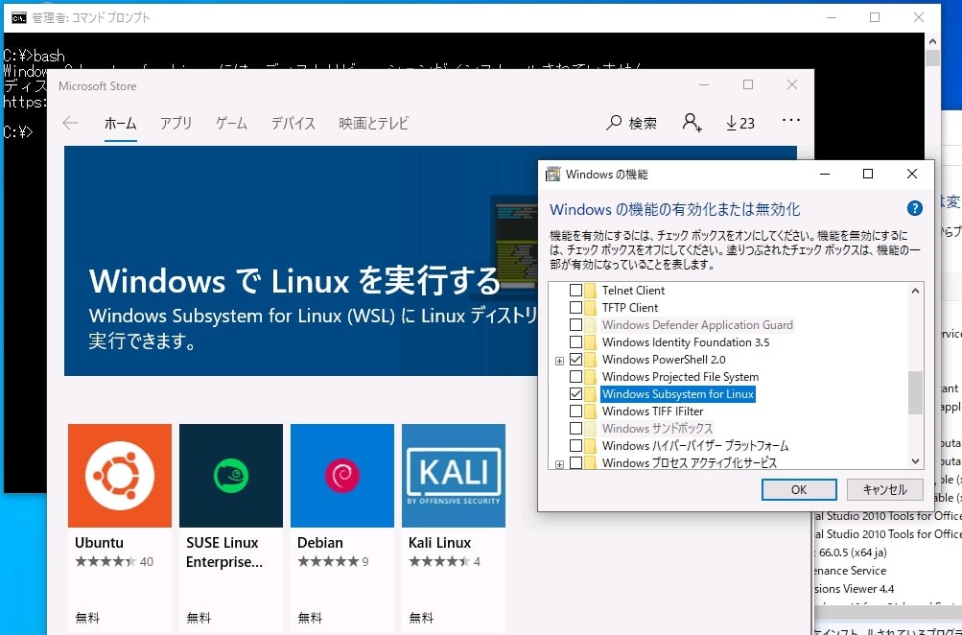The height and width of the screenshot is (635, 962).
Task: Minimize the Microsoft Store window
Action: (x=704, y=85)
